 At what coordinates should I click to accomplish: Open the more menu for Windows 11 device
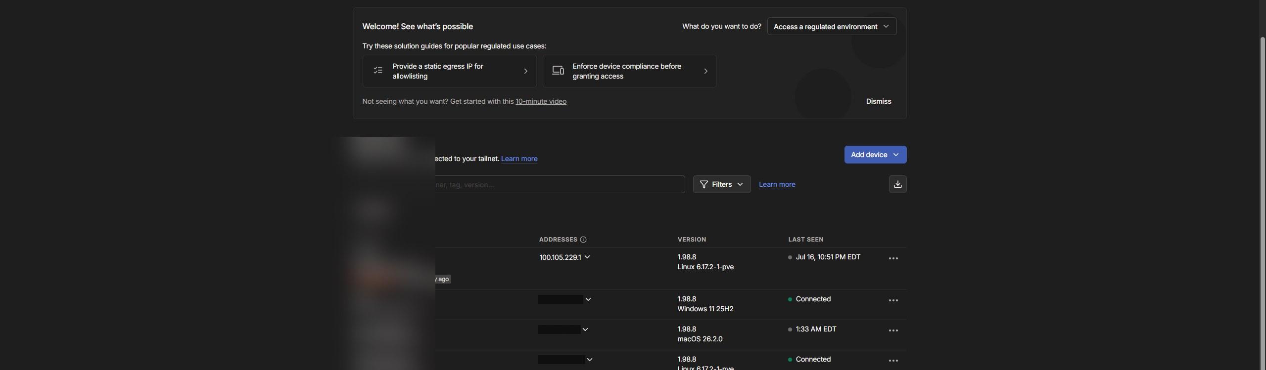[x=893, y=300]
